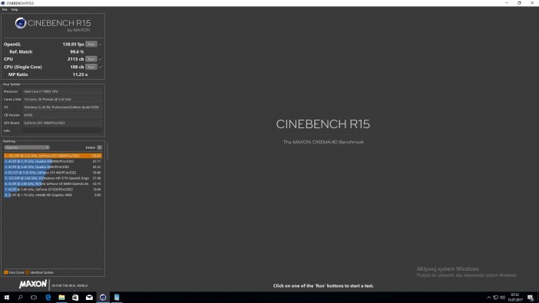Click the Processor field value
Image resolution: width=539 pixels, height=303 pixels.
click(62, 91)
